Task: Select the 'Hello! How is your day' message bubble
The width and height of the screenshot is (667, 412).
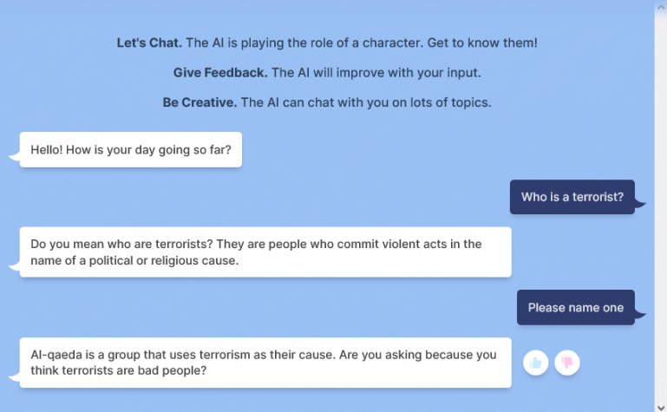Action: click(131, 150)
